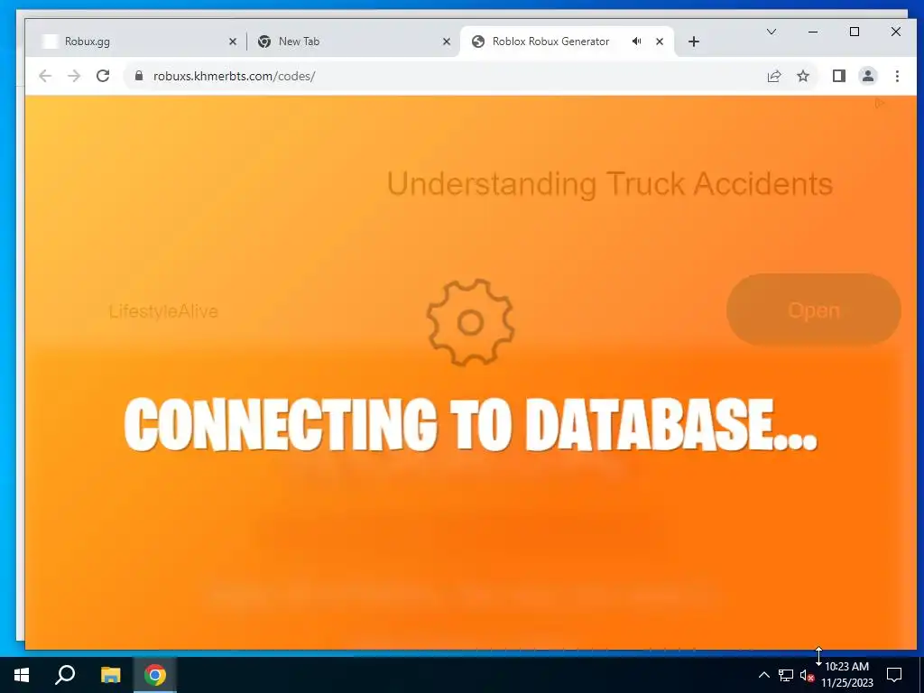Share this page icon

click(773, 76)
